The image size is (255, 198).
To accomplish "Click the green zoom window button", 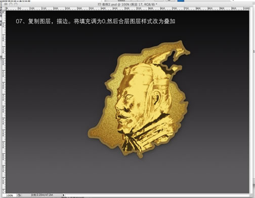I will pos(16,5).
